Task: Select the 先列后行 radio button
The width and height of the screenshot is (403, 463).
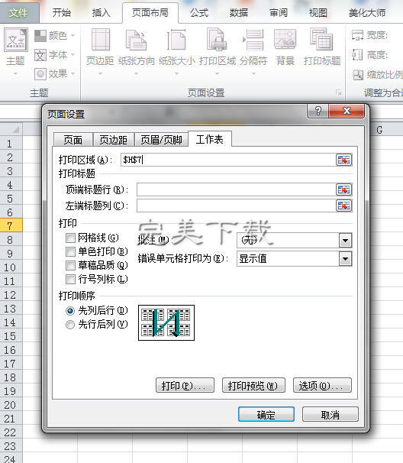Action: [70, 311]
